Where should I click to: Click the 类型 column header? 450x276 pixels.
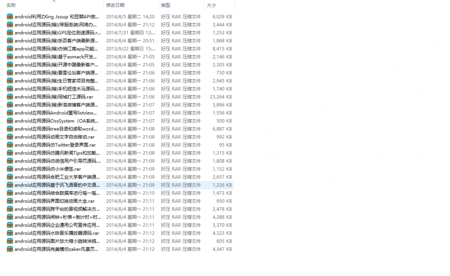166,5
